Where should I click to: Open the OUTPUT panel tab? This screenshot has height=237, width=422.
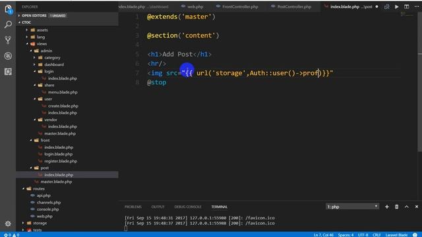(x=158, y=207)
